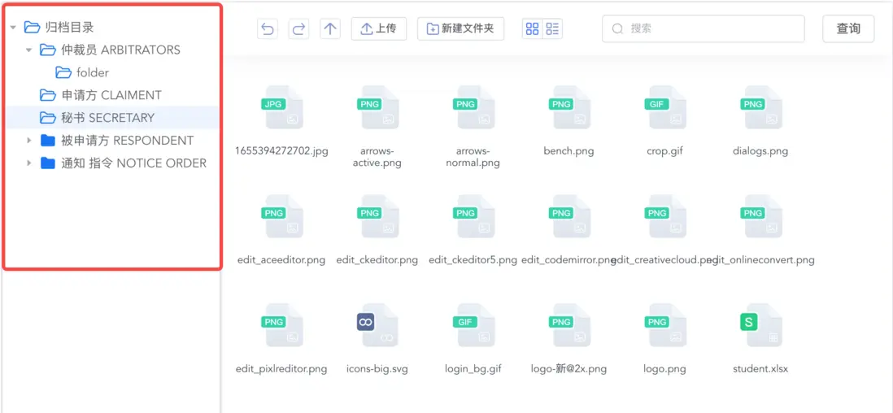Click the 申请方 CLAIMENT folder icon
The height and width of the screenshot is (413, 893).
(x=47, y=95)
